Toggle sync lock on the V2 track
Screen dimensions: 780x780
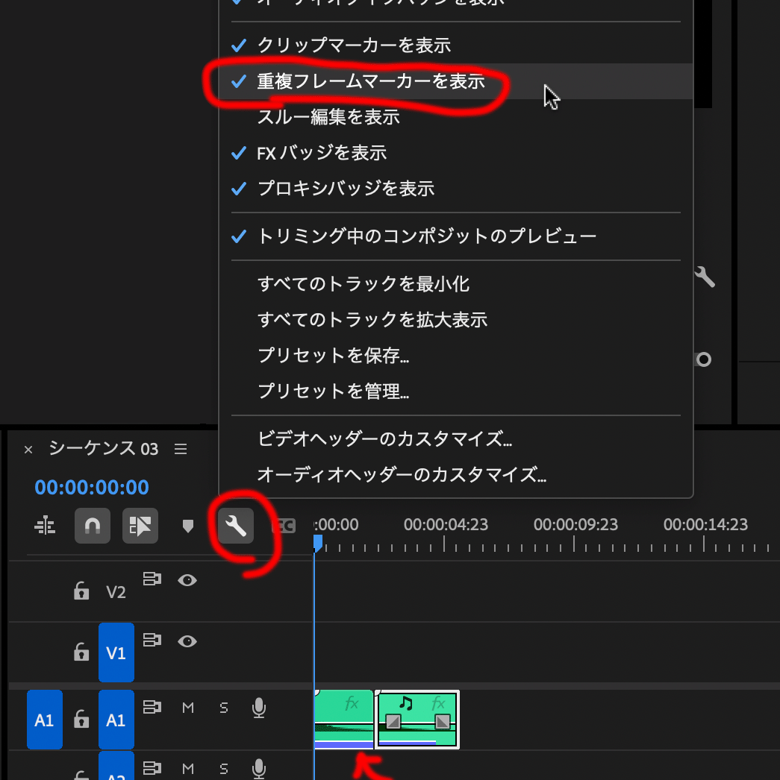[152, 580]
